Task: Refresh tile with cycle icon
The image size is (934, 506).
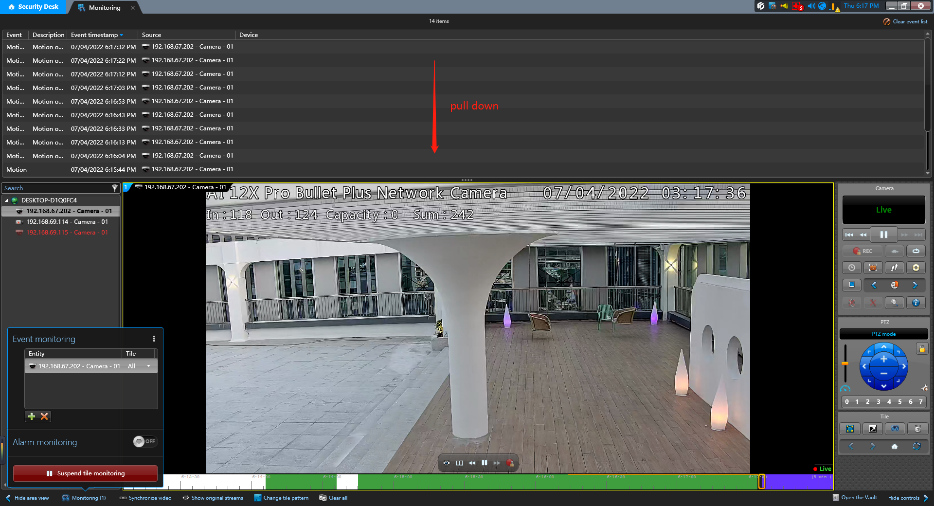Action: [916, 446]
